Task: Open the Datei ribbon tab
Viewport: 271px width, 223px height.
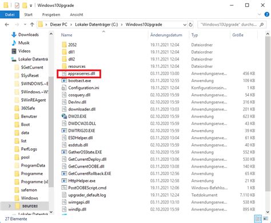Action: tap(10, 15)
